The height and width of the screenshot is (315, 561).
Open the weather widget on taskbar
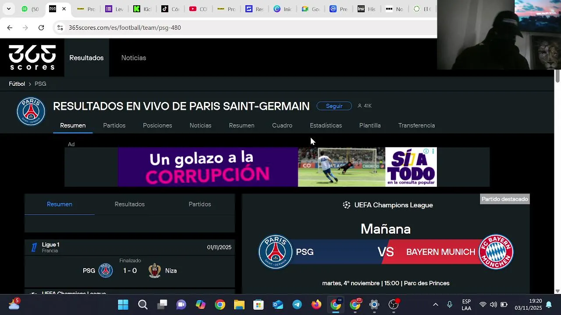(x=14, y=304)
